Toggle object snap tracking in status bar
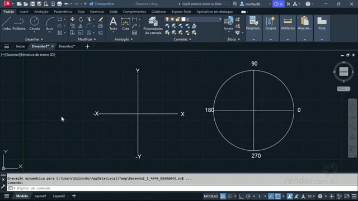358x201 pixels. click(271, 196)
